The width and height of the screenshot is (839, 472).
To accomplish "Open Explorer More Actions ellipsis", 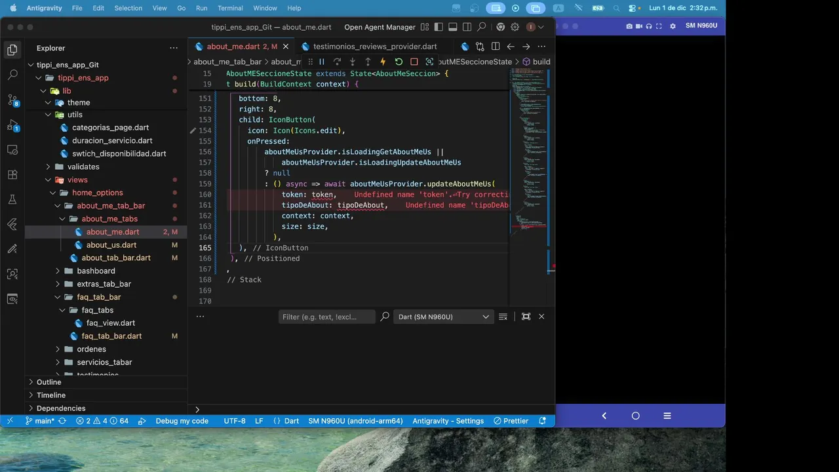I will [174, 48].
